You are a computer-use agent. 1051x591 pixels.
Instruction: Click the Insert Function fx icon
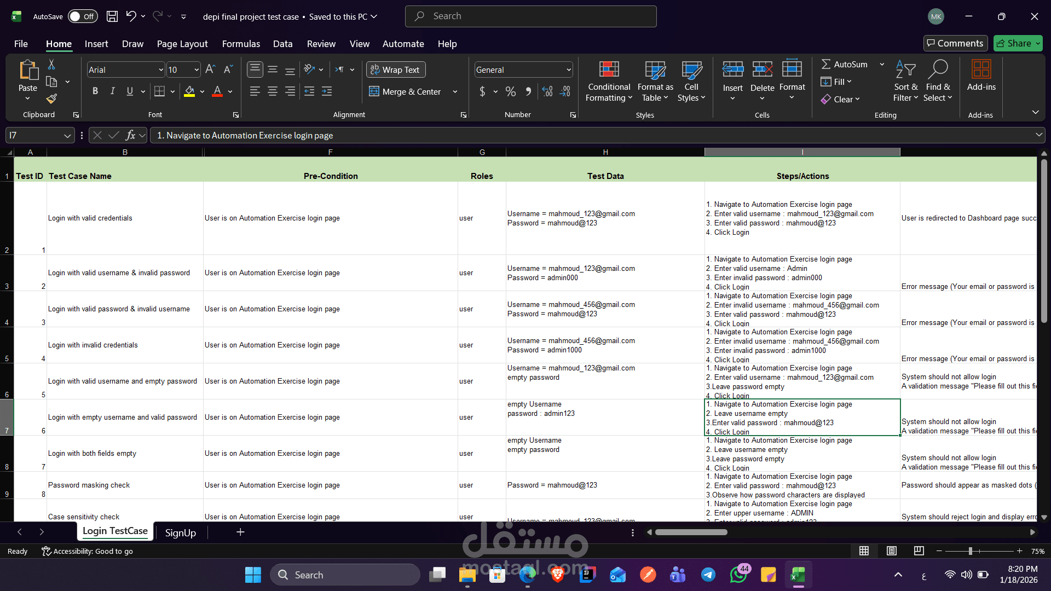tap(130, 135)
